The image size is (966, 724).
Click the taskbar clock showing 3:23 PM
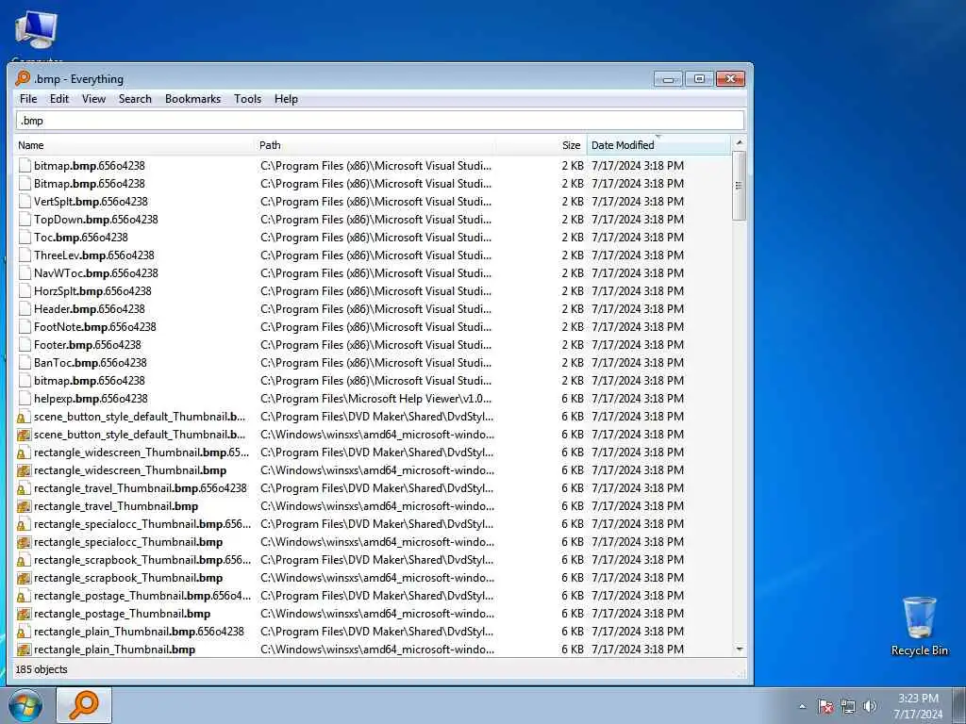point(918,706)
